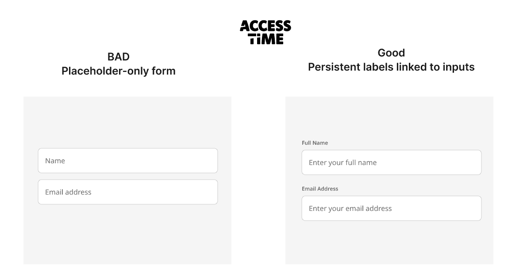Click the 'Email Address' label in the Good form
The height and width of the screenshot is (278, 531).
coord(320,188)
